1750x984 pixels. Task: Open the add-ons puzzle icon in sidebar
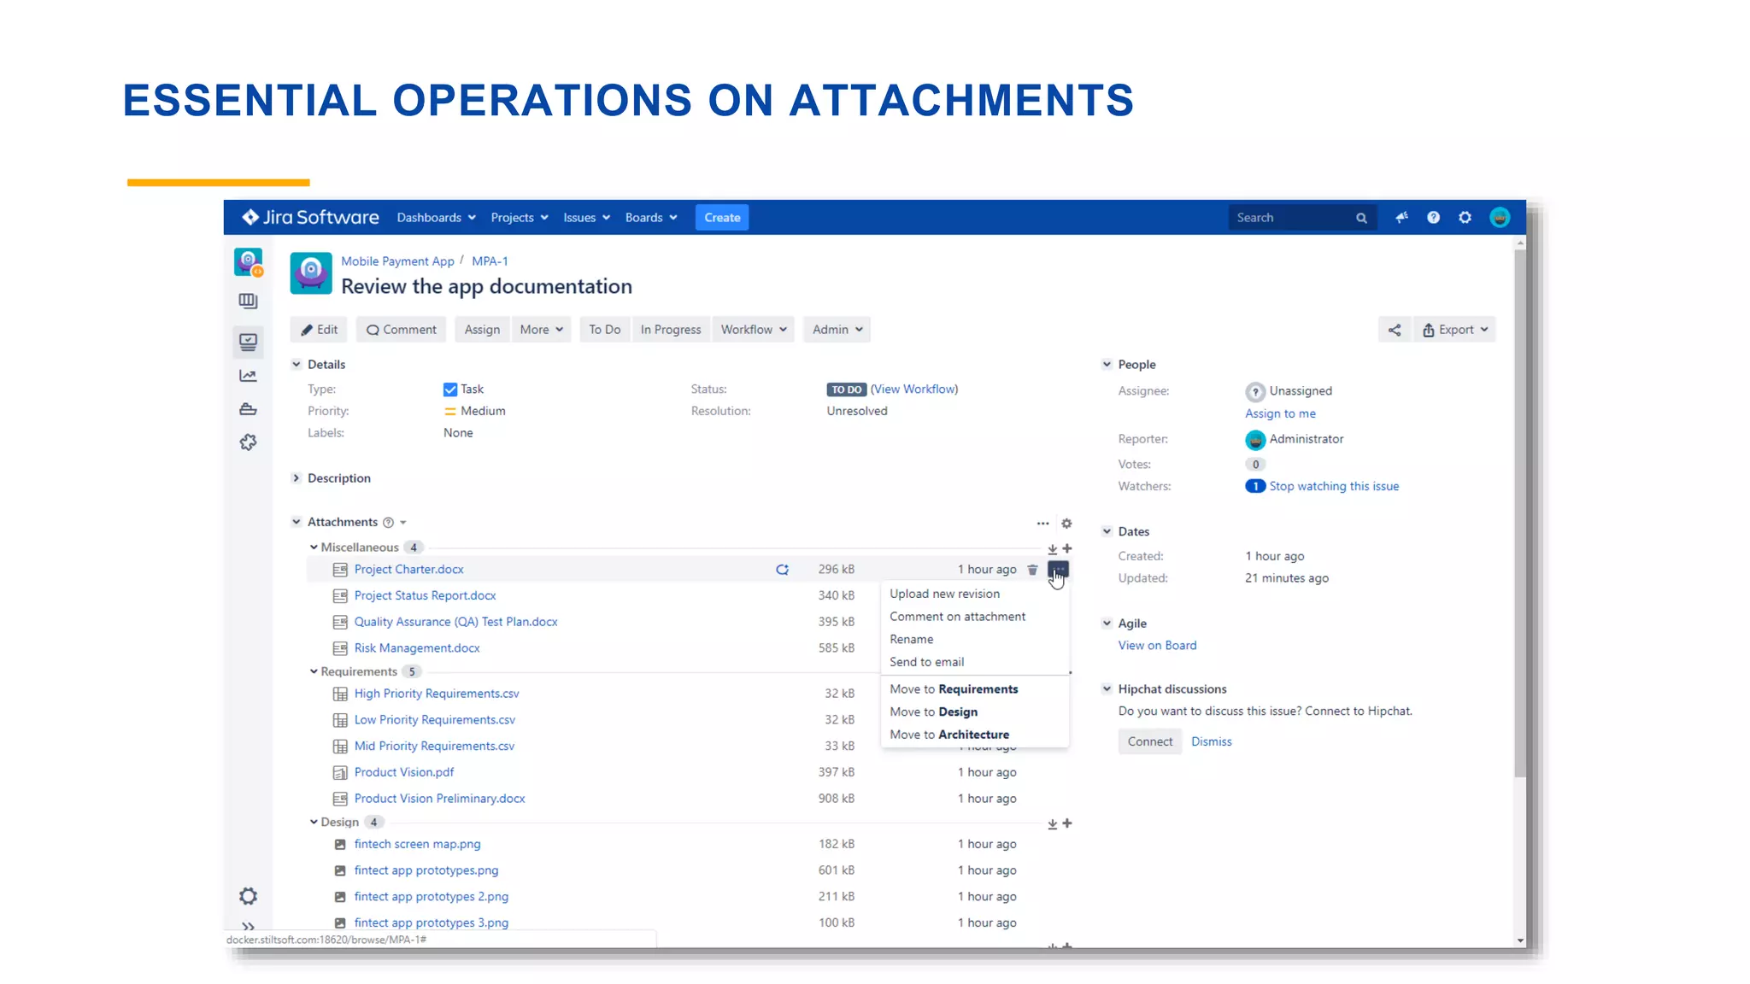[248, 442]
